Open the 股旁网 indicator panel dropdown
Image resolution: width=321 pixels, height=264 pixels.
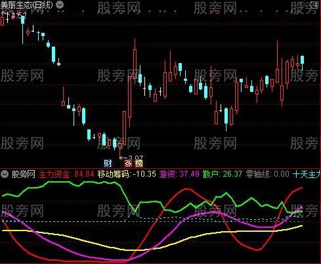[x=5, y=174]
